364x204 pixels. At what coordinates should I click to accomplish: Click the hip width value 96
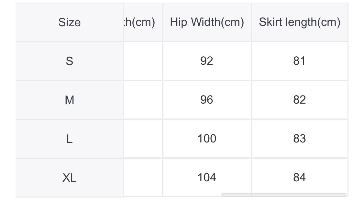[207, 100]
